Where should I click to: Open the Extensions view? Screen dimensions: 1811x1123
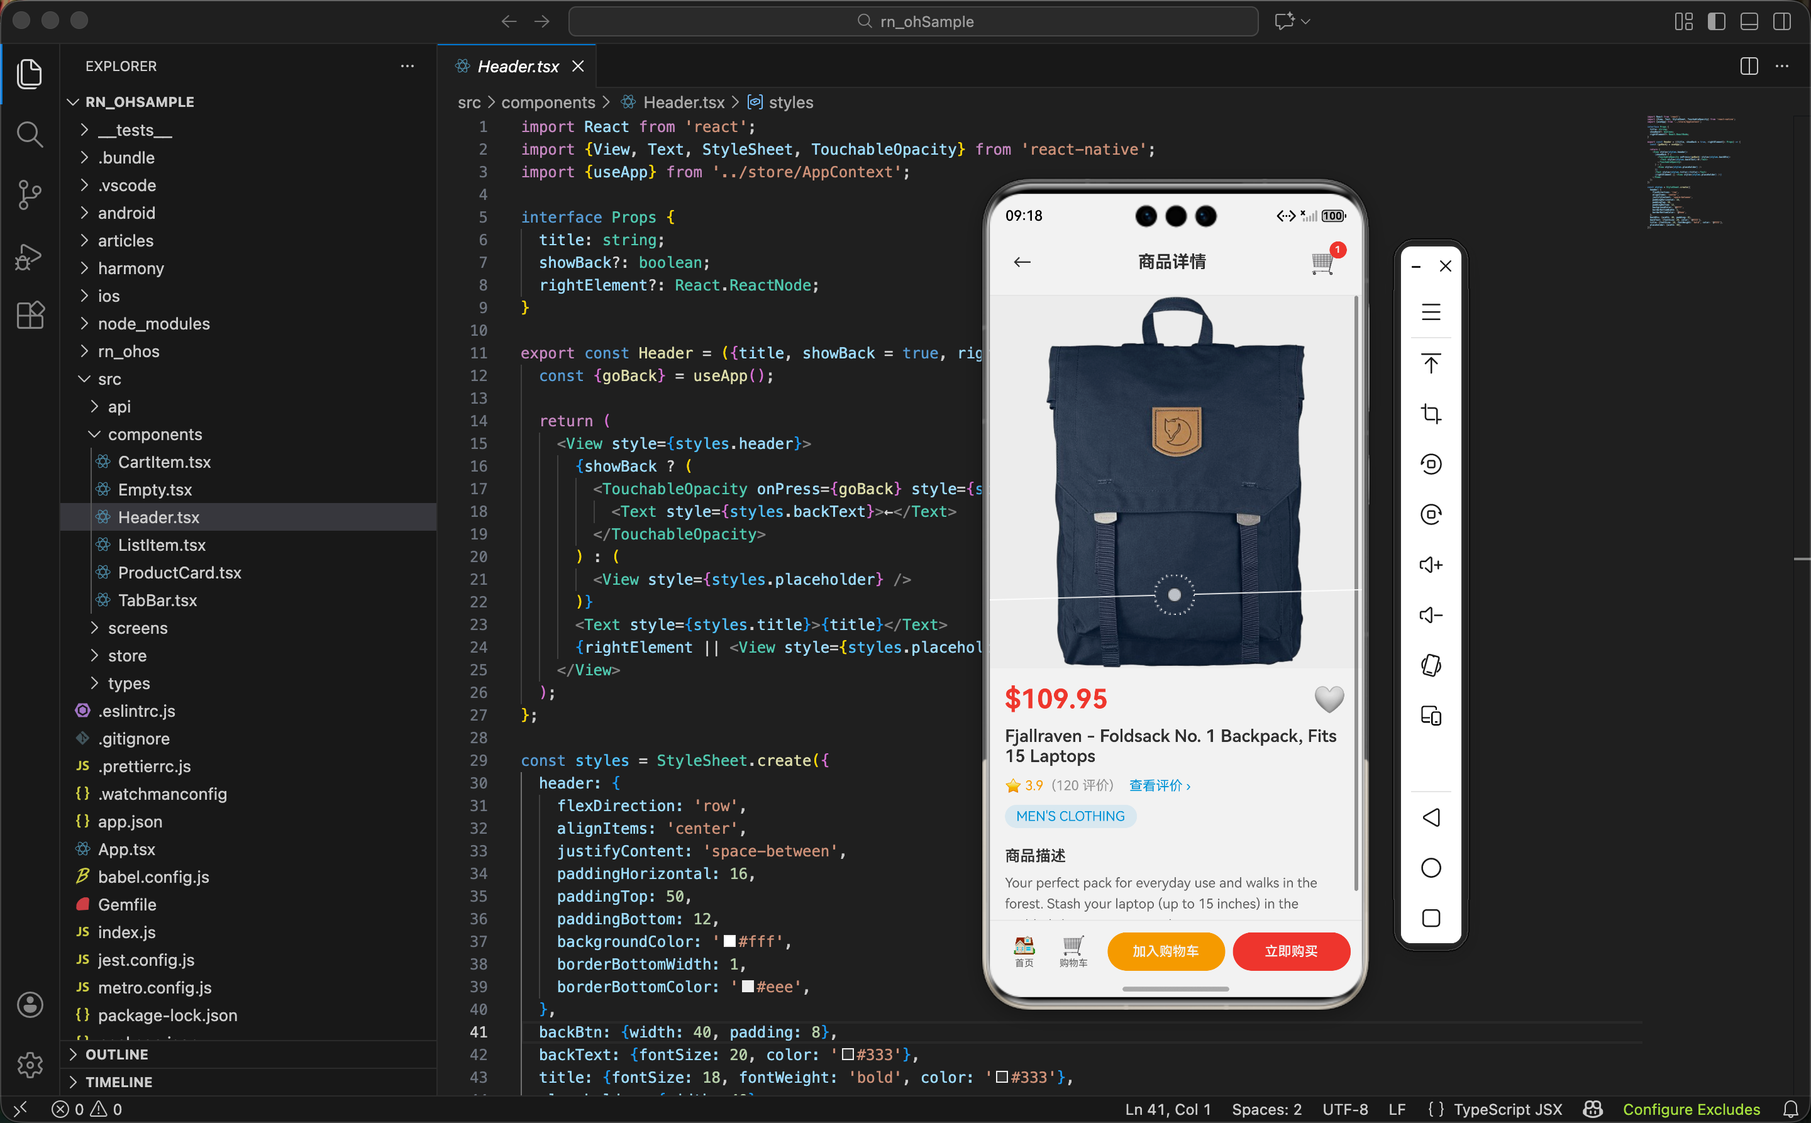coord(30,316)
